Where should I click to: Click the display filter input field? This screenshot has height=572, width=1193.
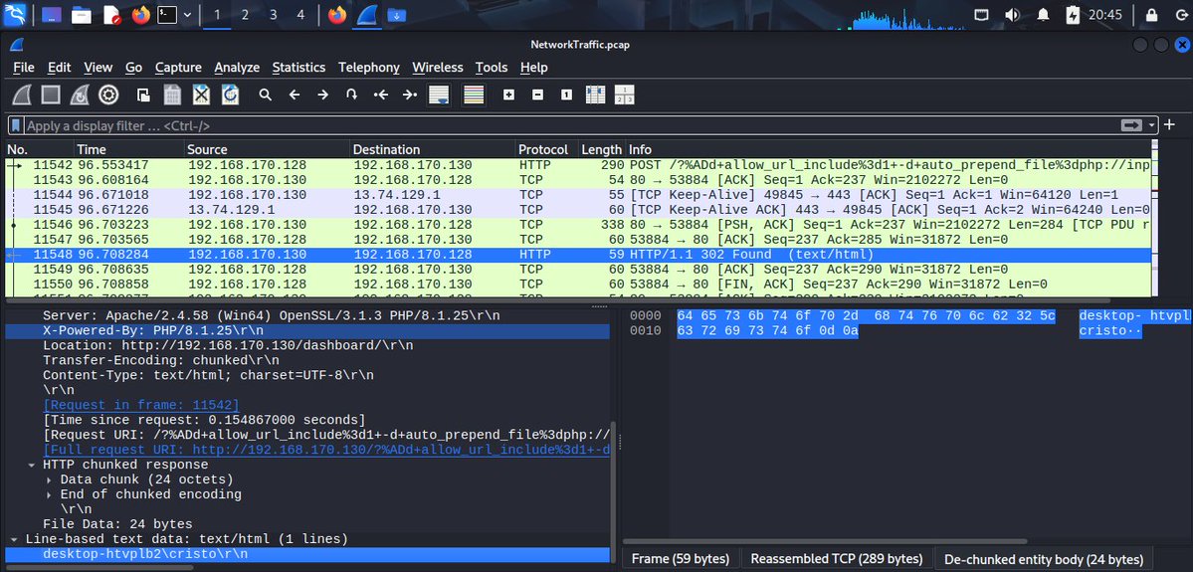[571, 125]
